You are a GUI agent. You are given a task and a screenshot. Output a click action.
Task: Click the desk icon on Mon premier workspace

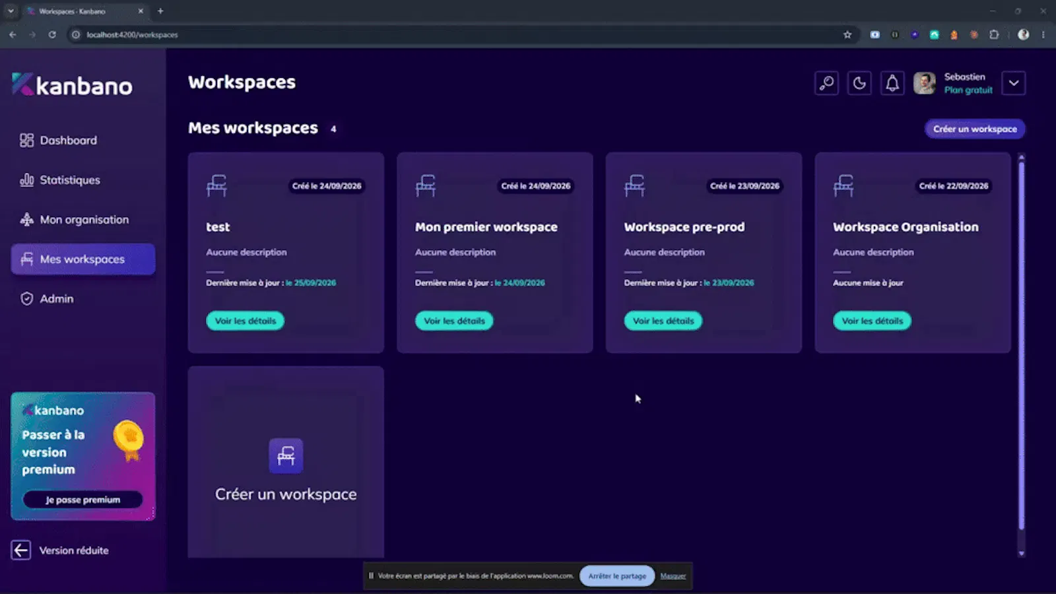pos(426,185)
